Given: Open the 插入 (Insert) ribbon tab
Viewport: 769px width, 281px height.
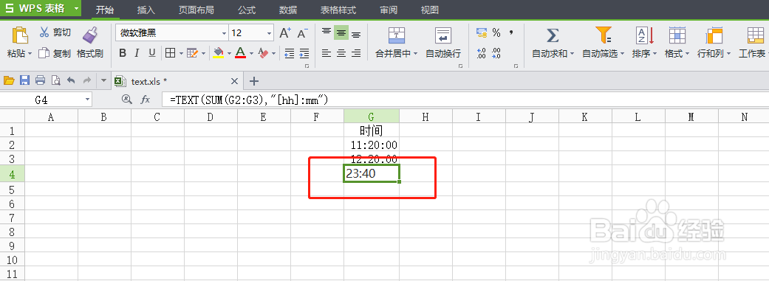Looking at the screenshot, I should pyautogui.click(x=146, y=10).
